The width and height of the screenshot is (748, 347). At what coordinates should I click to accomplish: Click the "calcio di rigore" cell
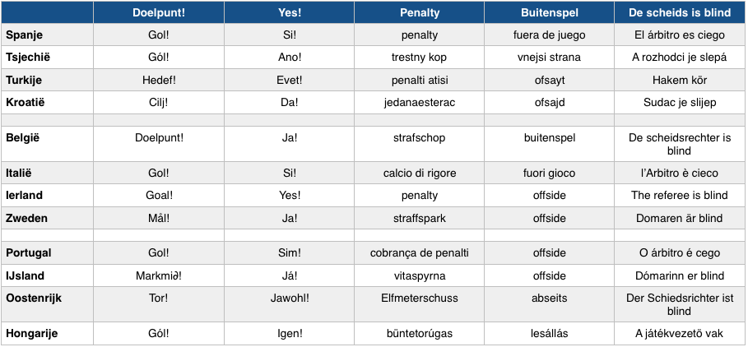(419, 173)
